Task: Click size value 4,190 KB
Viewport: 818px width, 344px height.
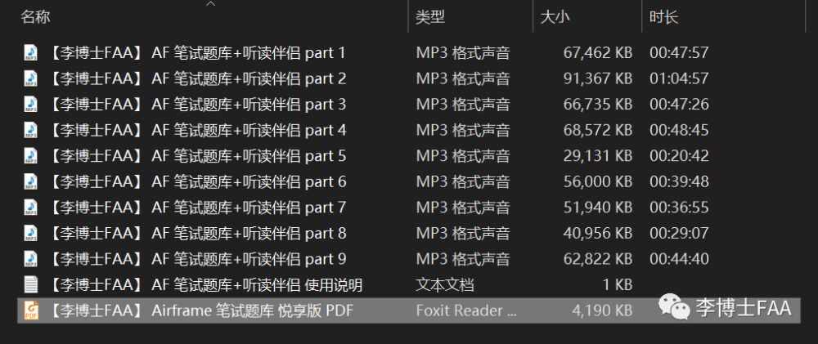Action: pos(602,310)
